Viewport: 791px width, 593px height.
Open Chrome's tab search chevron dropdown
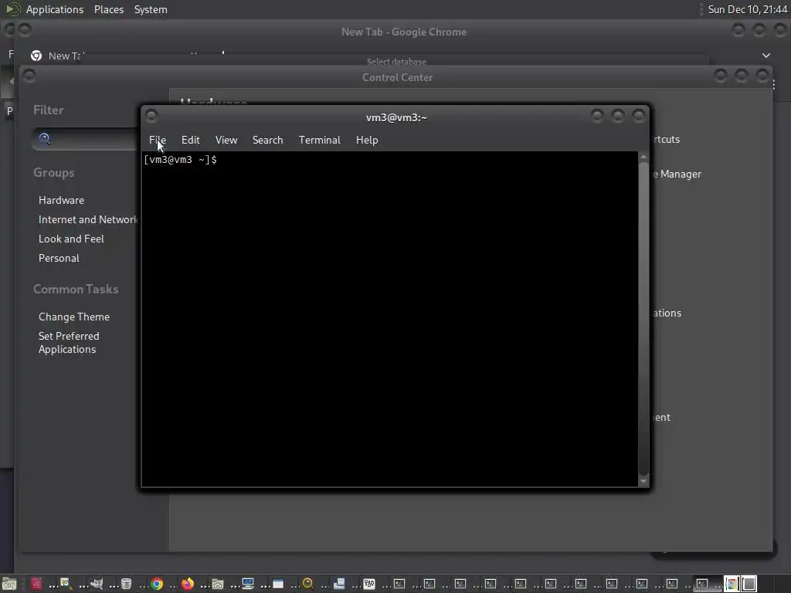(x=766, y=56)
